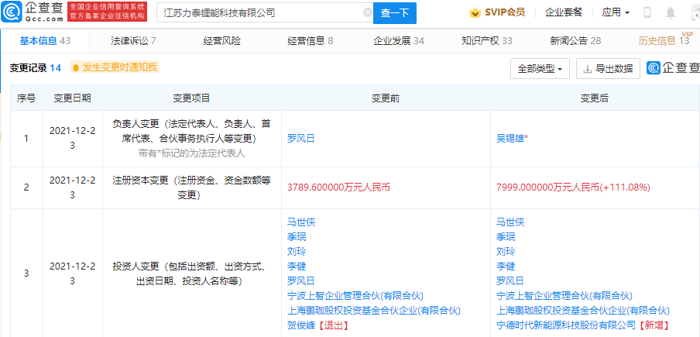This screenshot has width=700, height=337.
Task: Click the SVIP crown icon
Action: tap(475, 12)
